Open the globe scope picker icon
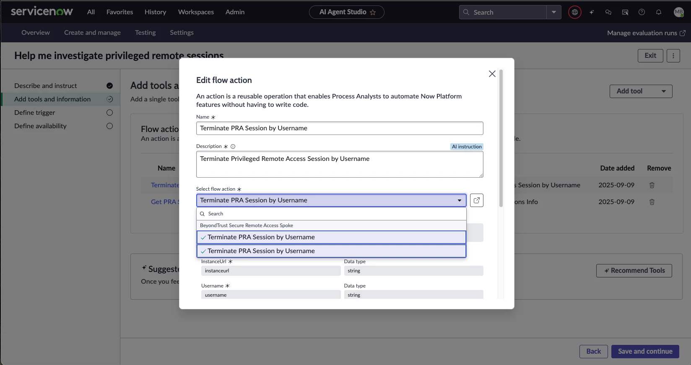This screenshot has height=365, width=691. click(x=575, y=12)
